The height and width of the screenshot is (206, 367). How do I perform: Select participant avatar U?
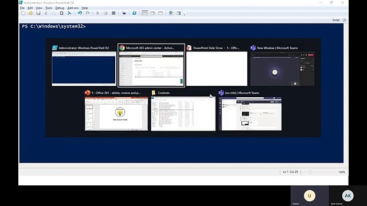click(x=310, y=196)
